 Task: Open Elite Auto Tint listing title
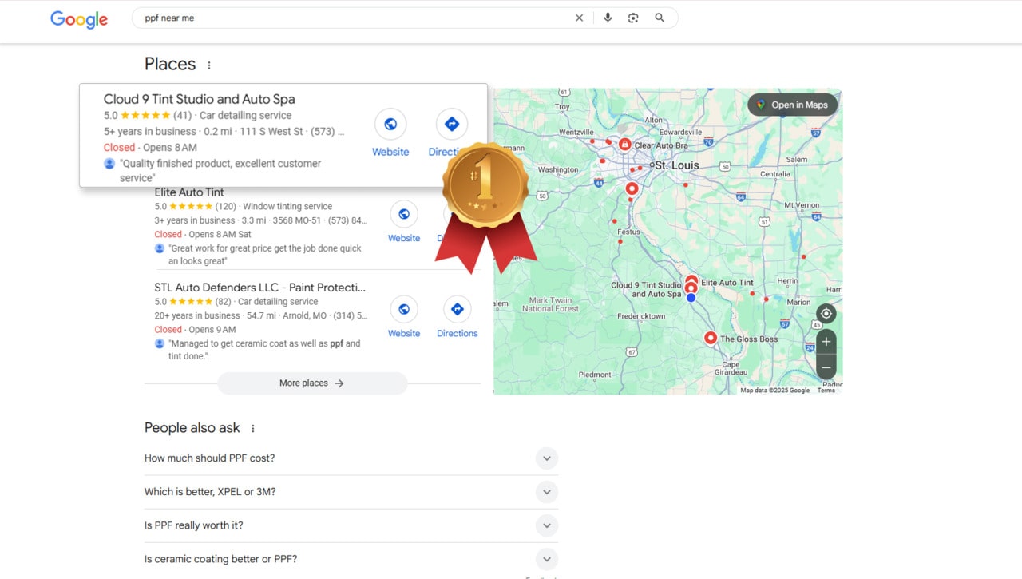189,192
